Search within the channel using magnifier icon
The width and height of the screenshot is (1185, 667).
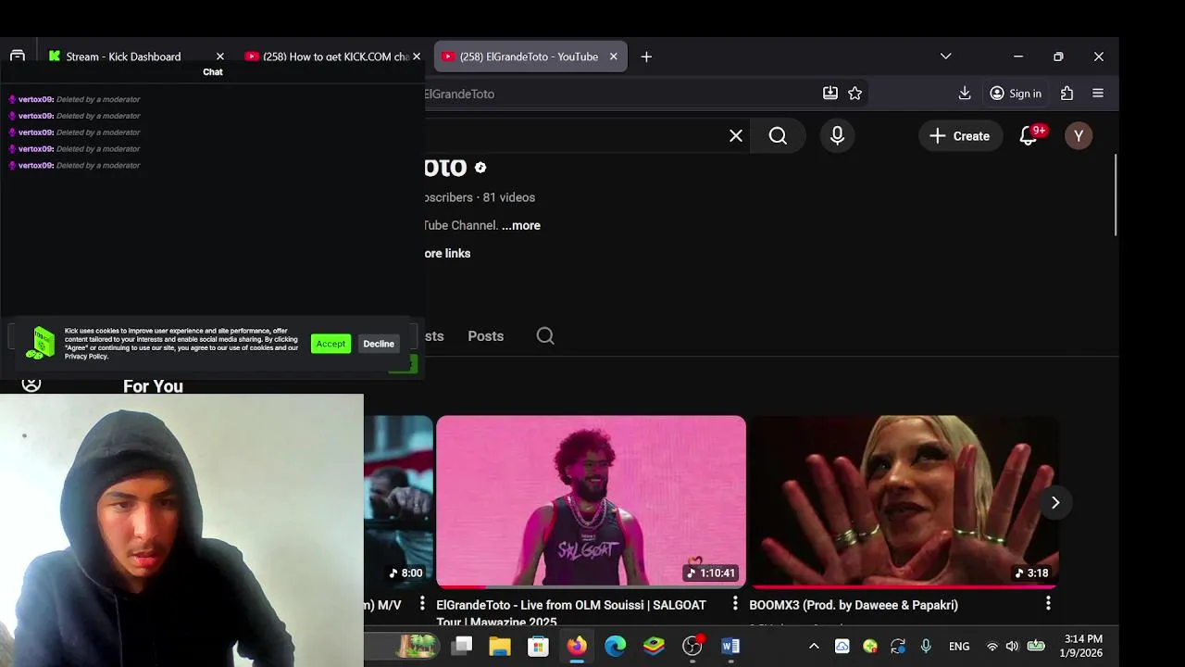click(545, 336)
